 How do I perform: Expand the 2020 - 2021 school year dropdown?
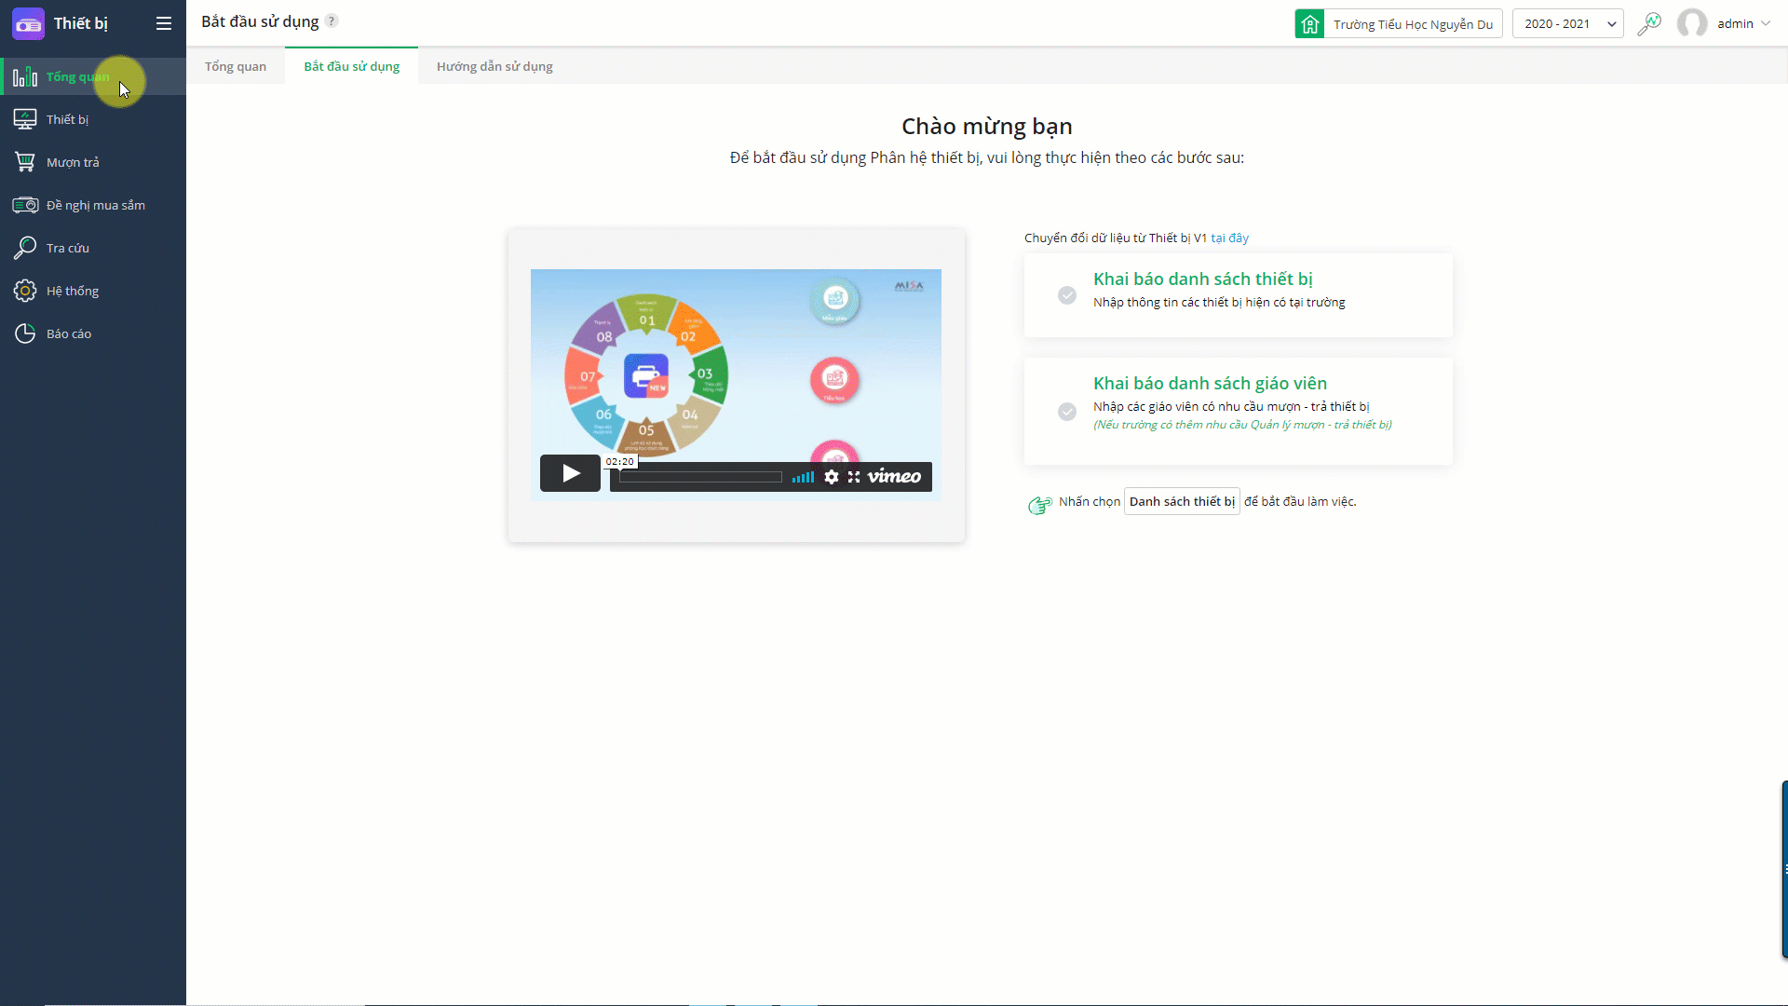[1568, 24]
